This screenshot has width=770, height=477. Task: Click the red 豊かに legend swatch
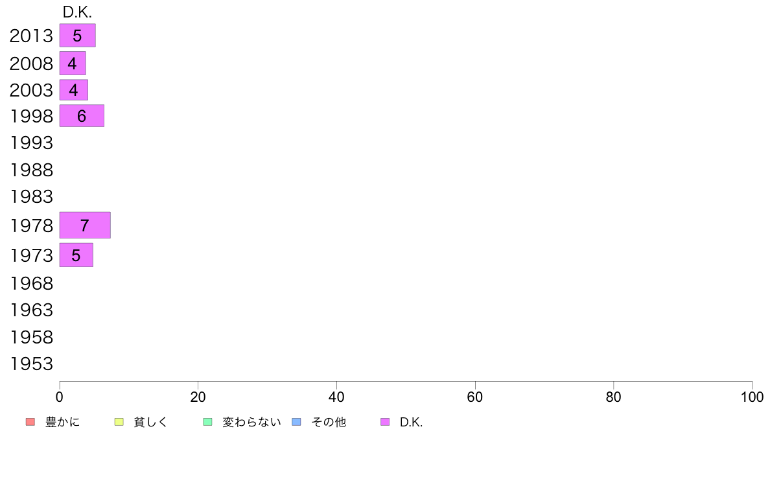(30, 422)
